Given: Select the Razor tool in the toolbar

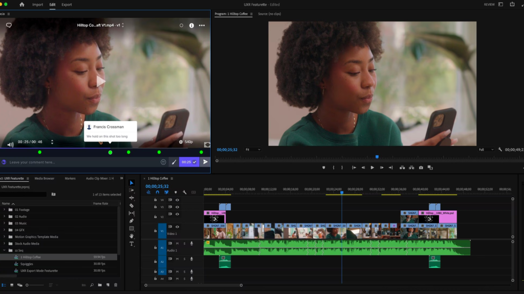Looking at the screenshot, I should [132, 205].
